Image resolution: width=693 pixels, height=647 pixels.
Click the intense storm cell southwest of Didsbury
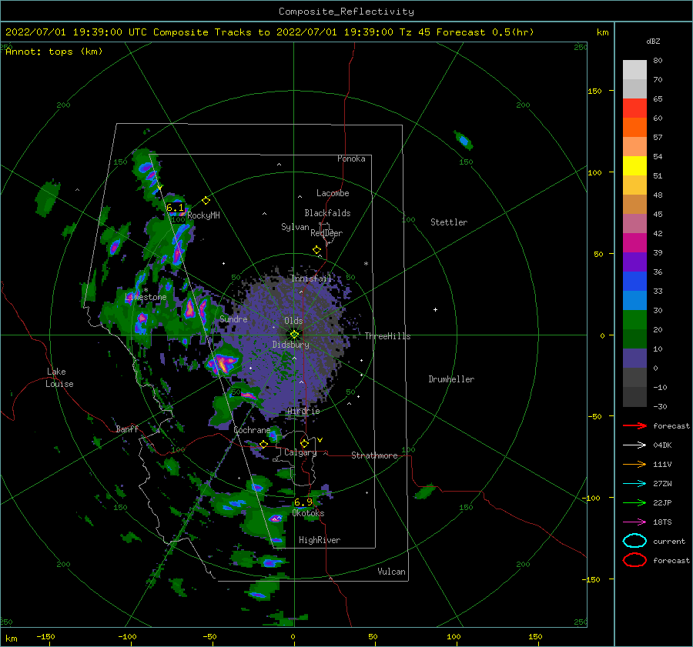coord(223,362)
